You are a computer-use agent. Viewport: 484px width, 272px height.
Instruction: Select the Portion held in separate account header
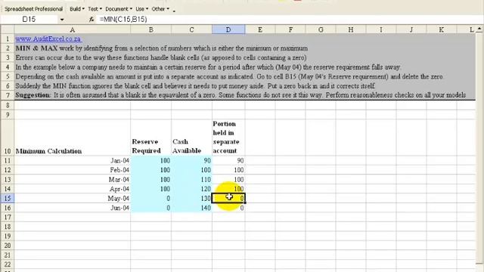tap(228, 138)
